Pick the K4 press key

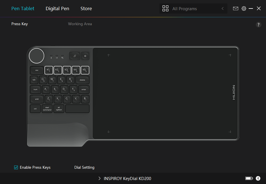pyautogui.click(x=76, y=70)
